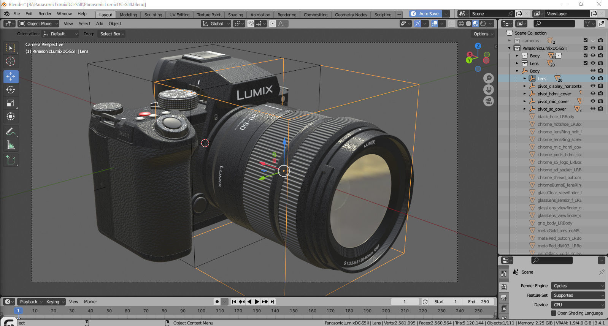The width and height of the screenshot is (608, 326).
Task: Toggle show overlays button
Action: 435,24
